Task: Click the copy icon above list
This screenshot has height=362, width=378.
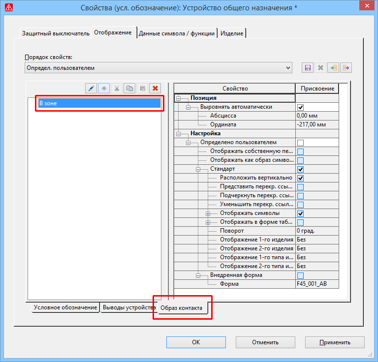Action: tap(129, 89)
